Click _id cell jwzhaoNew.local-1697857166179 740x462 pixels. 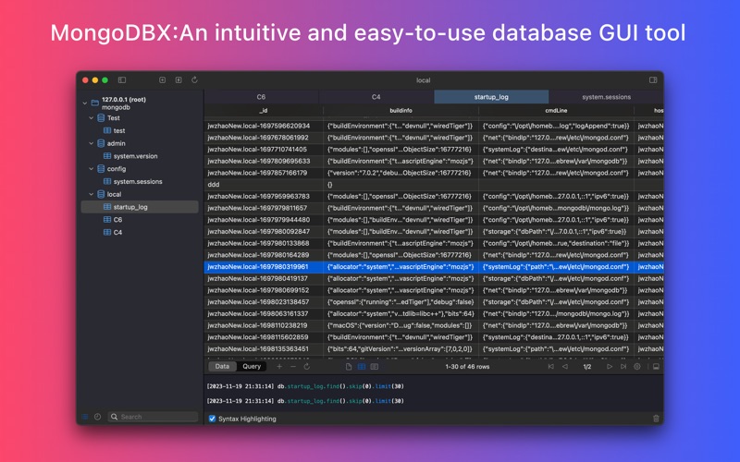coord(264,173)
